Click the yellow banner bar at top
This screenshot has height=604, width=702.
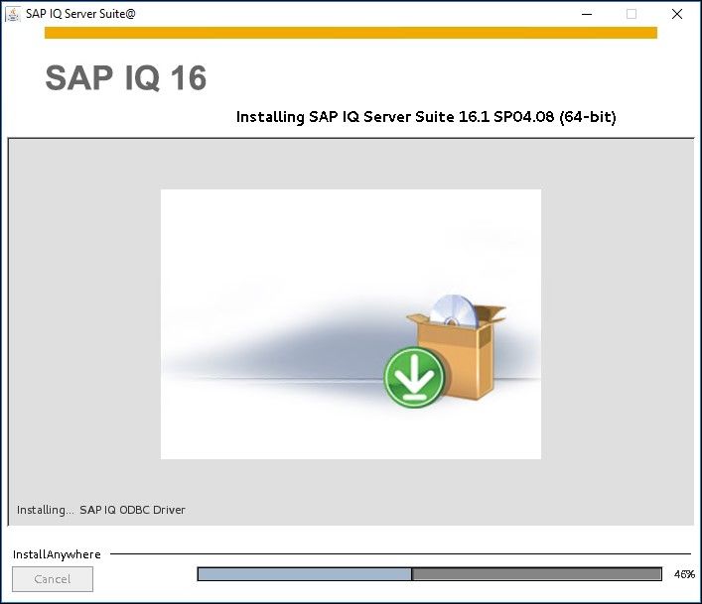[351, 33]
